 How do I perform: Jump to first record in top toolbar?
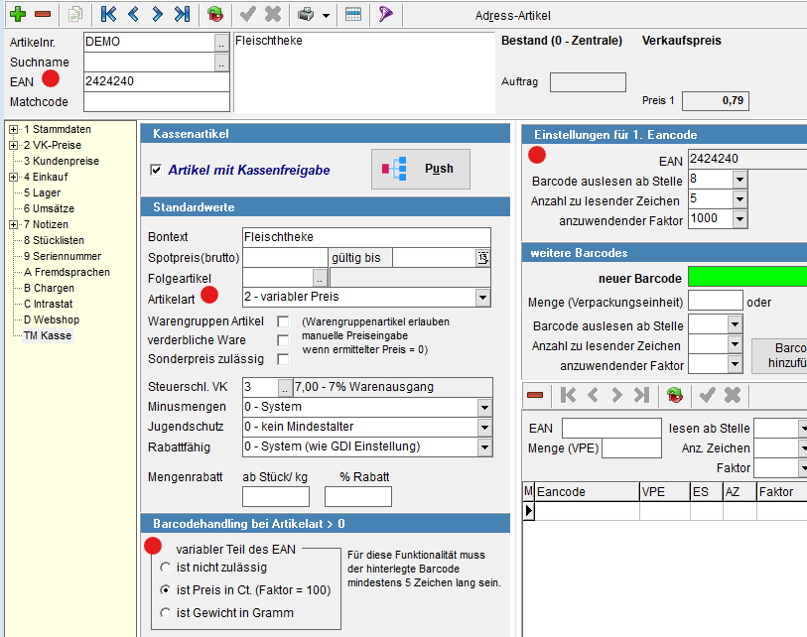pyautogui.click(x=109, y=14)
